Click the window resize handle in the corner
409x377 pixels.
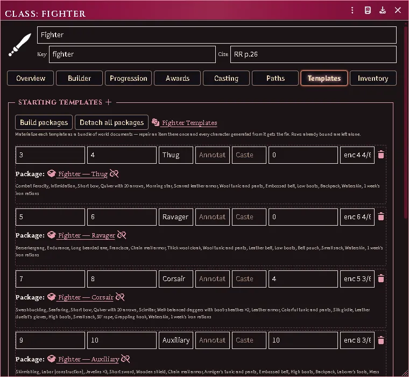coord(405,373)
